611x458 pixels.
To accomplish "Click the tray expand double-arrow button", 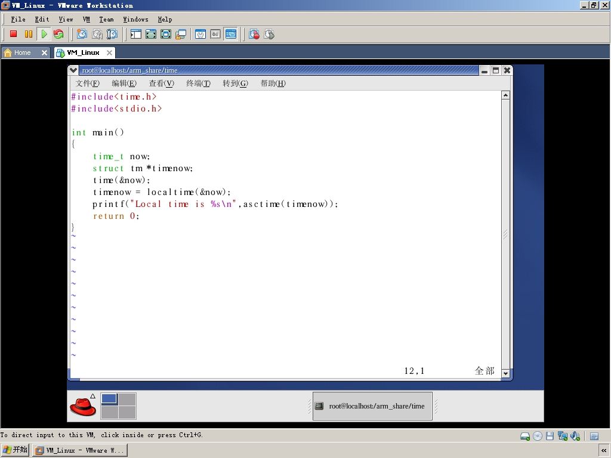I will [x=604, y=451].
